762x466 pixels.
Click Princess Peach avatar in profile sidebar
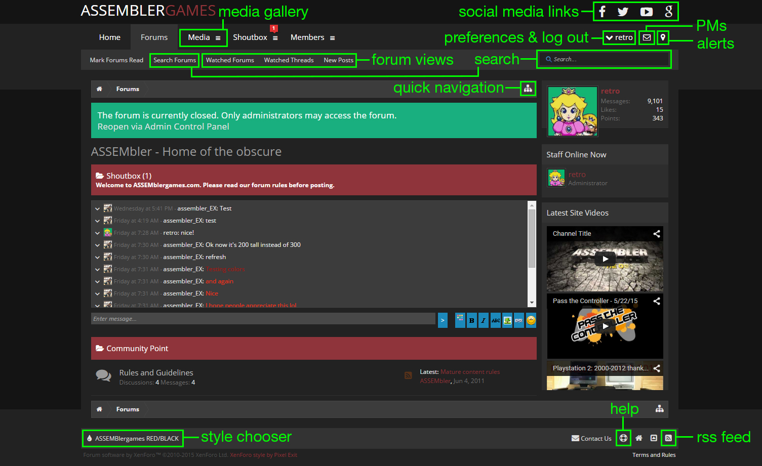(x=573, y=111)
